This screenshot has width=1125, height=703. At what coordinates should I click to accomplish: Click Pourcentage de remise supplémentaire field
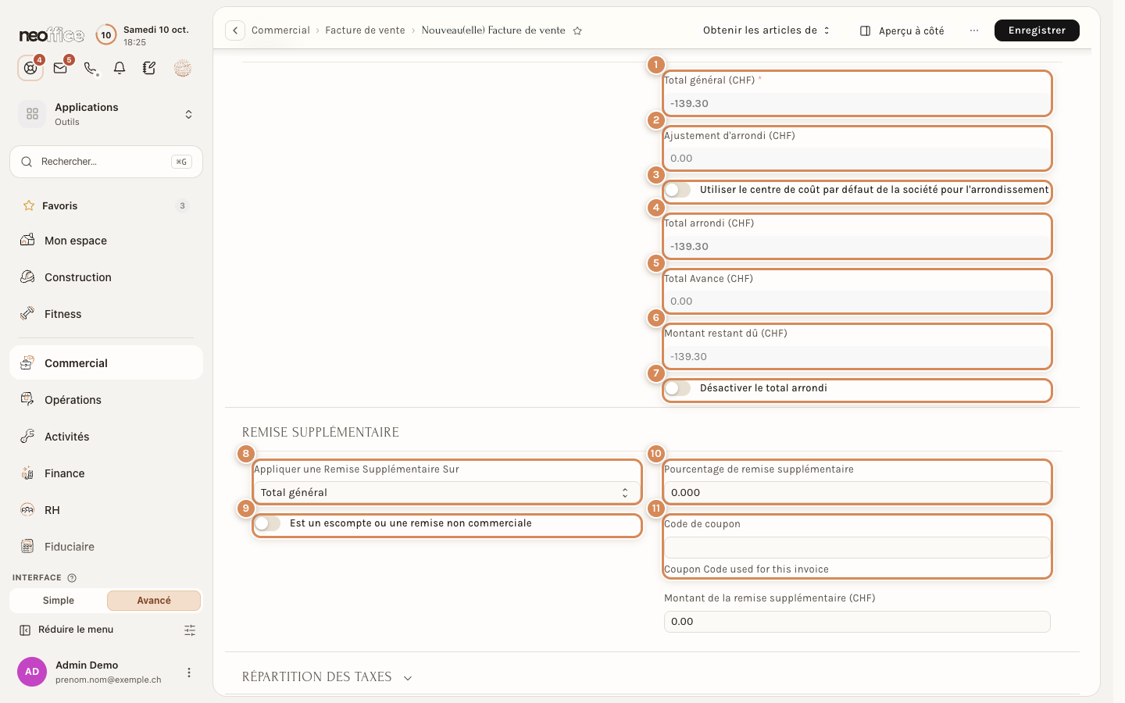click(x=857, y=493)
